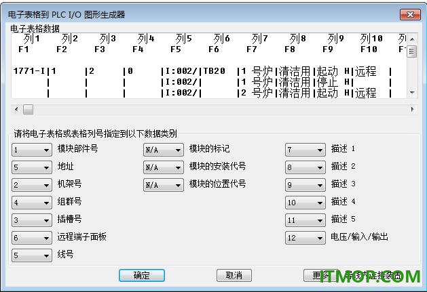Click vertical scrollbar down arrow in data grid
The height and width of the screenshot is (292, 427).
[412, 93]
